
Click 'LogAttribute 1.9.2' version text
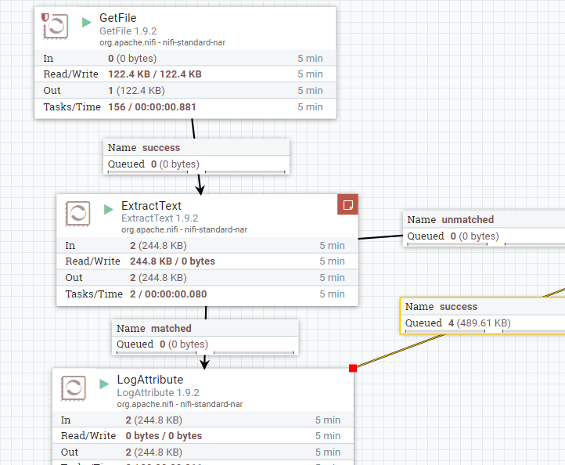coord(158,392)
